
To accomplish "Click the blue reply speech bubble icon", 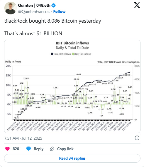I will coord(28,149).
